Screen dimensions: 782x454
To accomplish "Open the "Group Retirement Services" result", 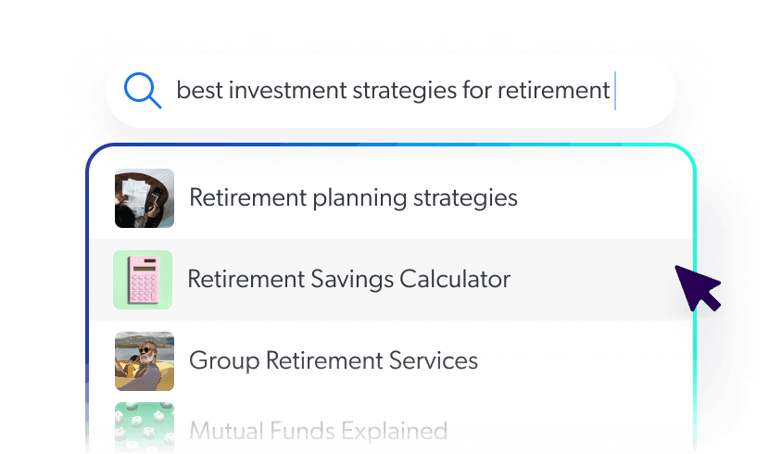I will tap(334, 360).
